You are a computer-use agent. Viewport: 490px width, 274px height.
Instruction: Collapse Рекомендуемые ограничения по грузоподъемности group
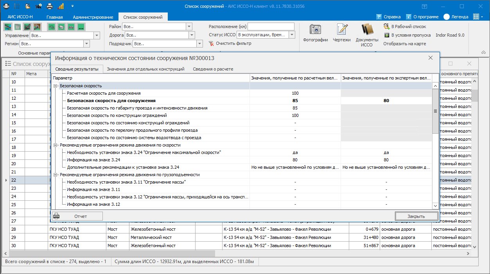pyautogui.click(x=56, y=175)
